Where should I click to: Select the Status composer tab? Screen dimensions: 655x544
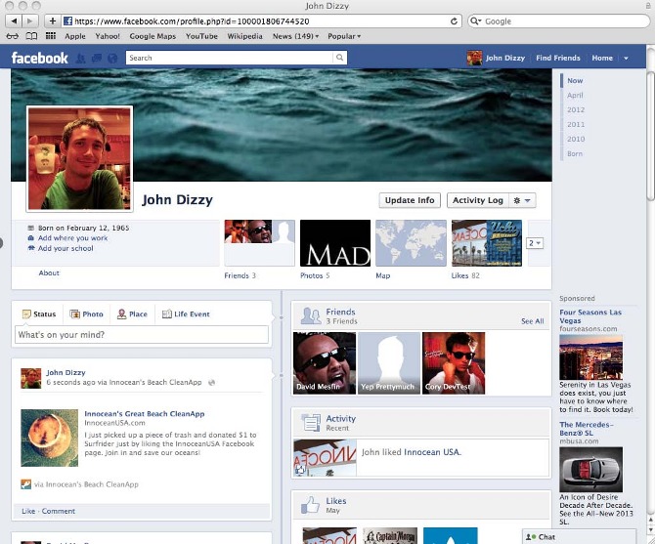pyautogui.click(x=39, y=314)
